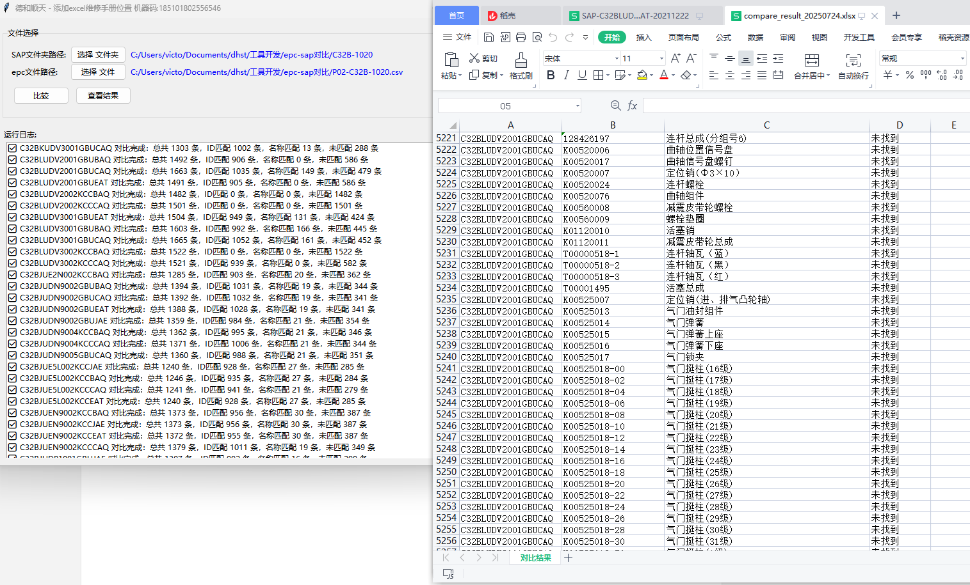The height and width of the screenshot is (585, 970).
Task: Click the Format Painter (格式刷) brush icon
Action: [521, 61]
